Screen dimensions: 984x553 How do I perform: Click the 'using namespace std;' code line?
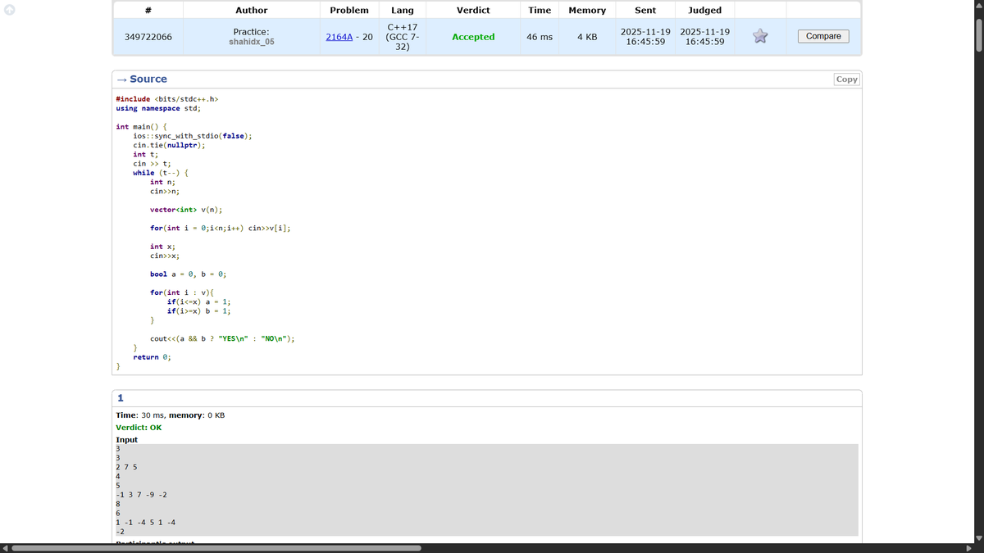158,108
